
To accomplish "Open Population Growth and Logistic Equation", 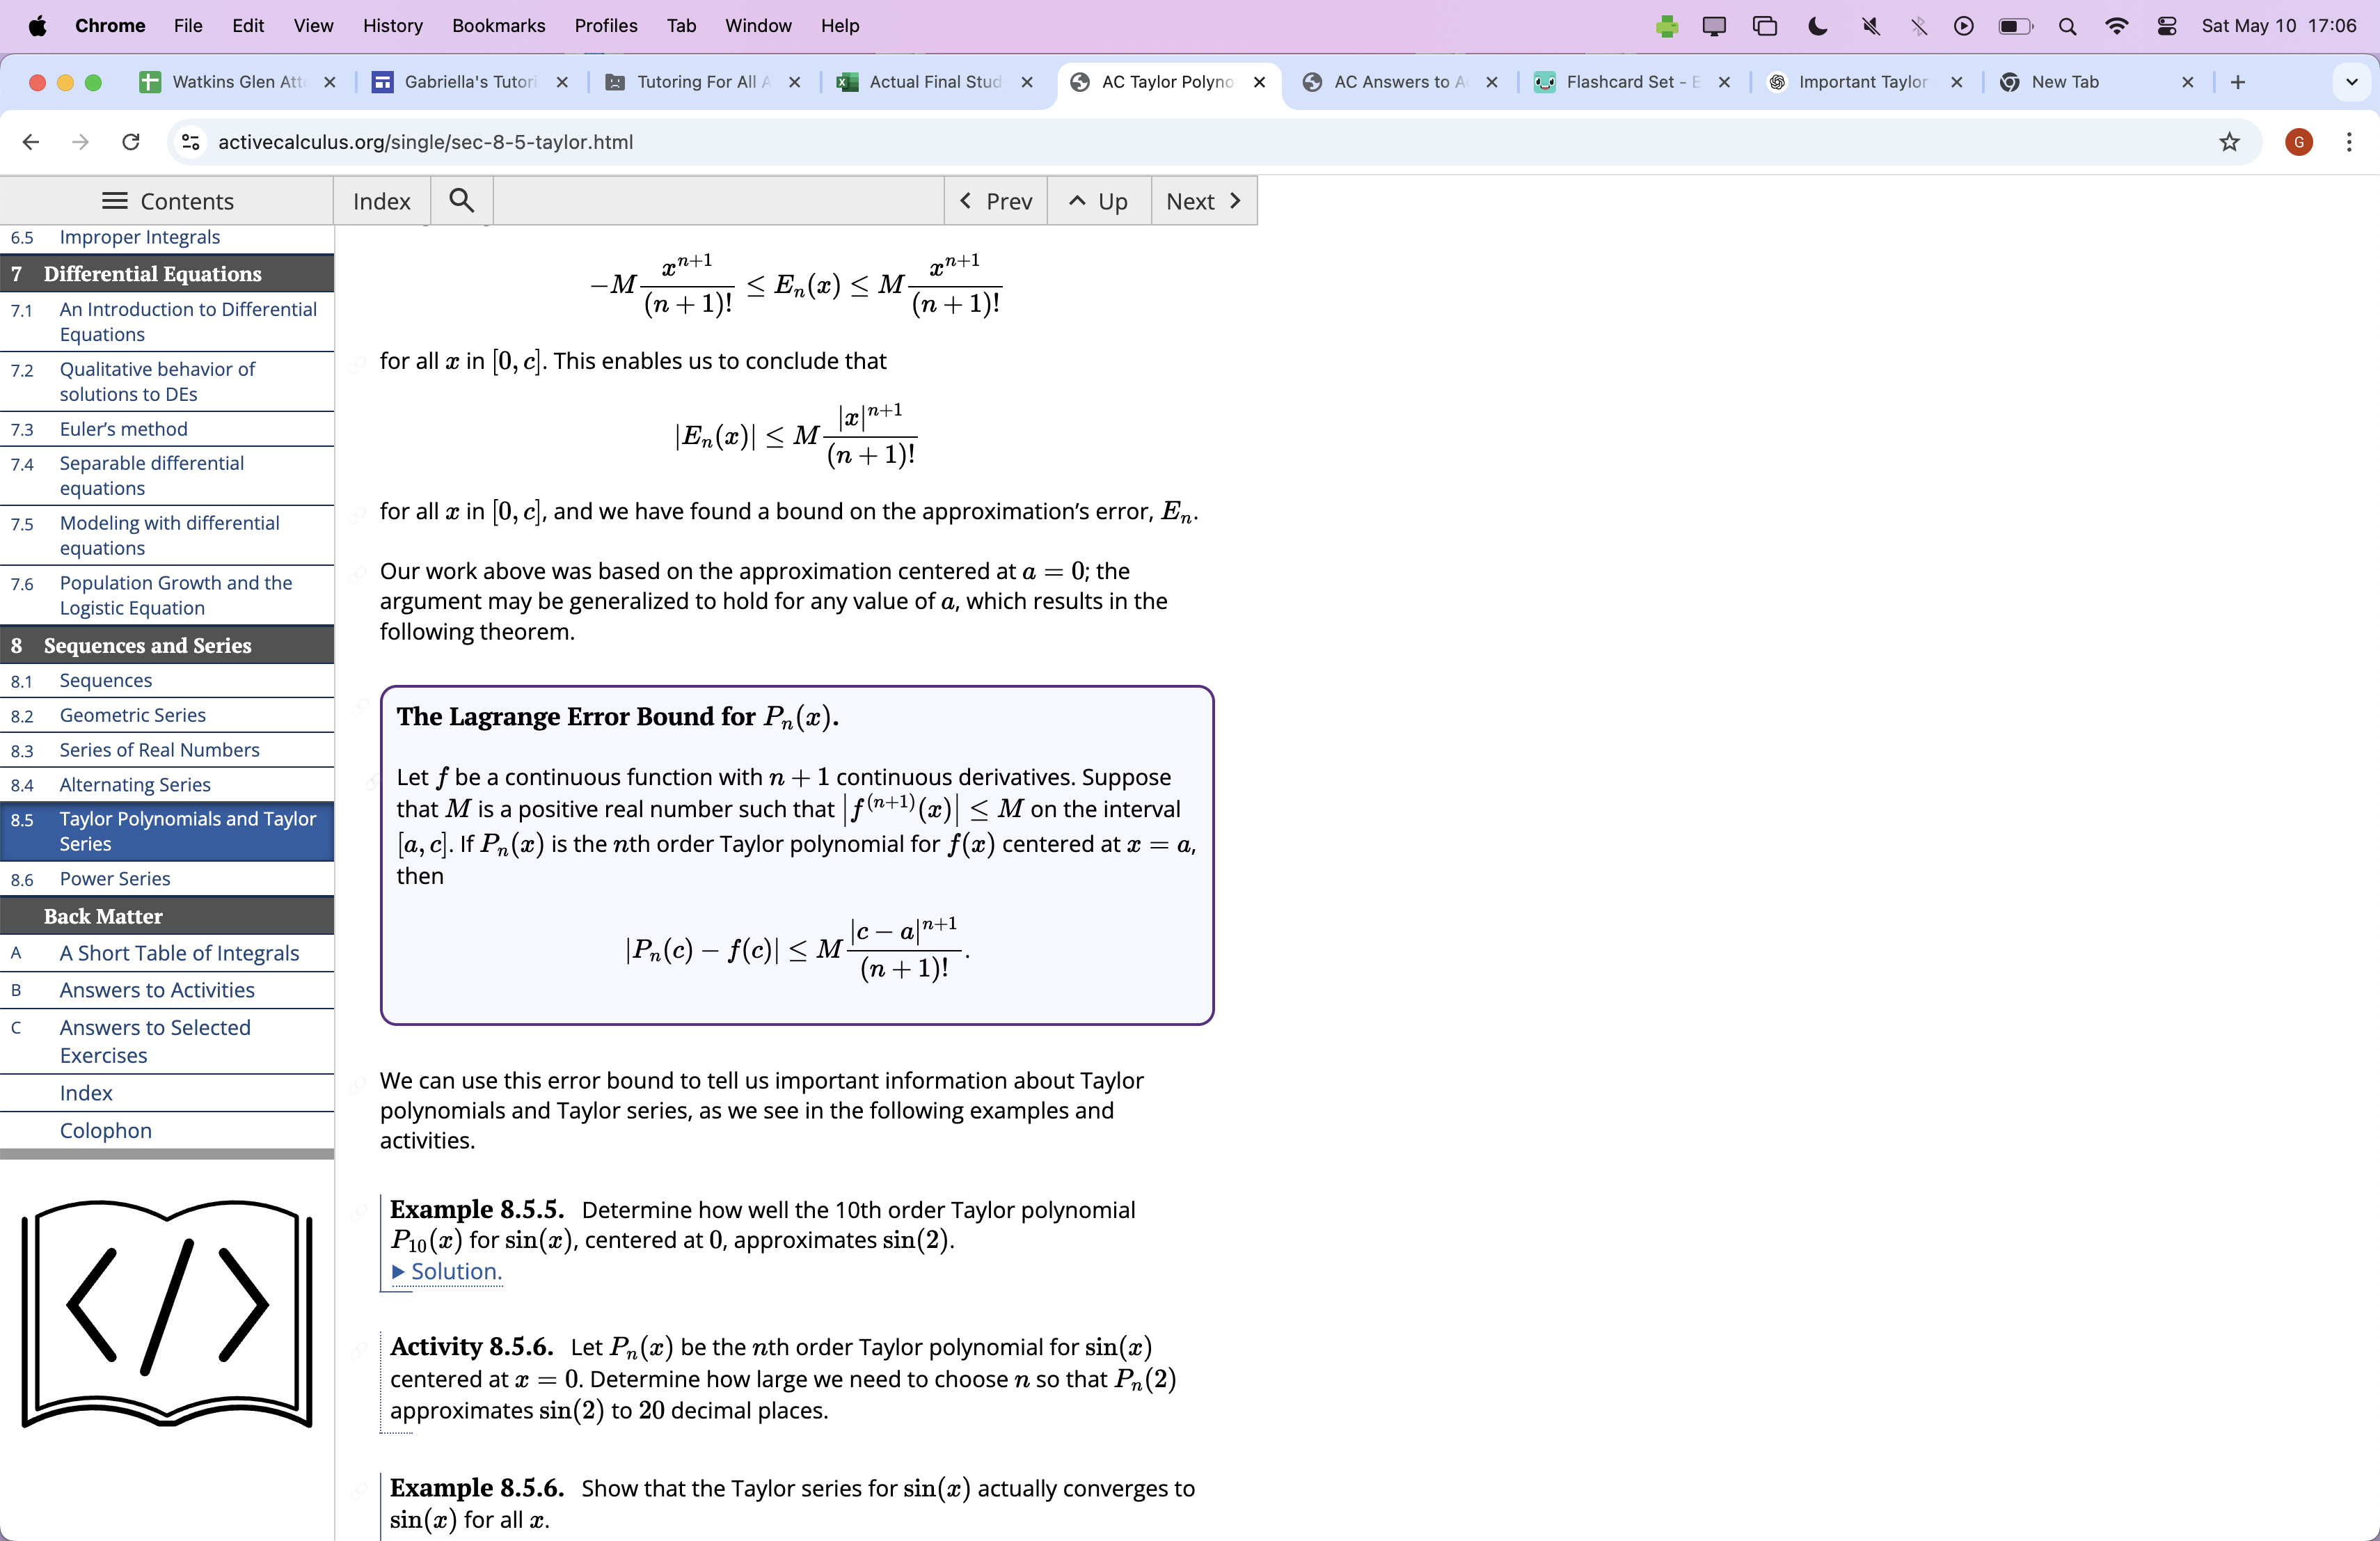I will pyautogui.click(x=175, y=595).
